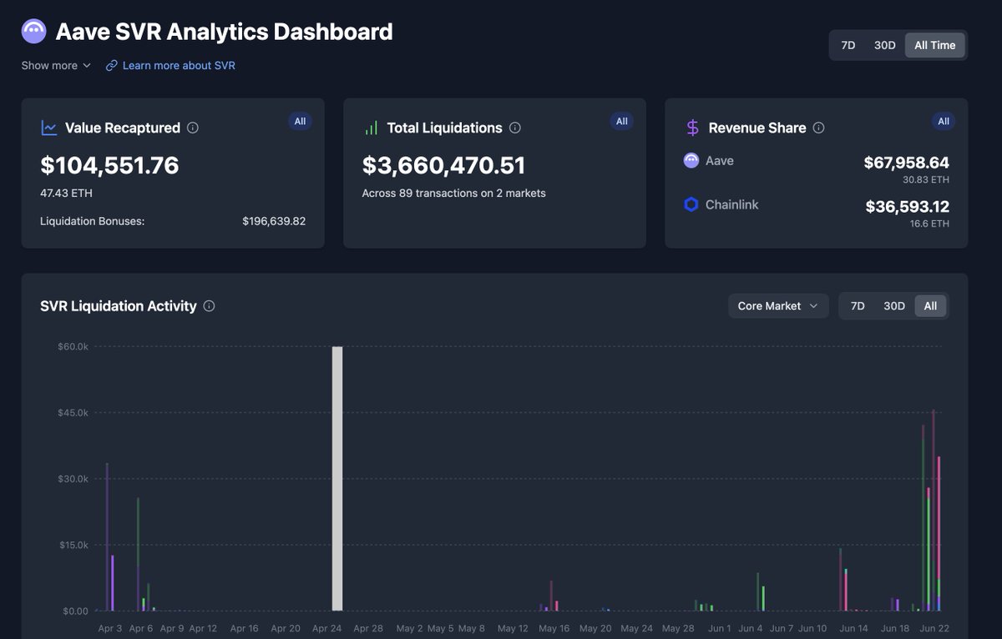This screenshot has width=1002, height=639.
Task: Click the May 16 axis label
Action: tap(554, 628)
